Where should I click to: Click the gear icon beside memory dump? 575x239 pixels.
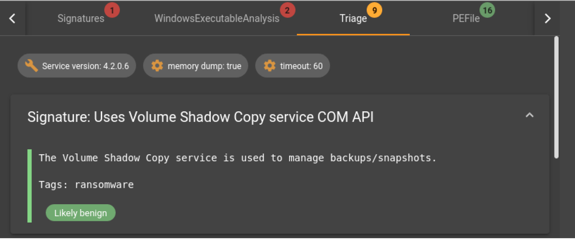click(x=157, y=65)
